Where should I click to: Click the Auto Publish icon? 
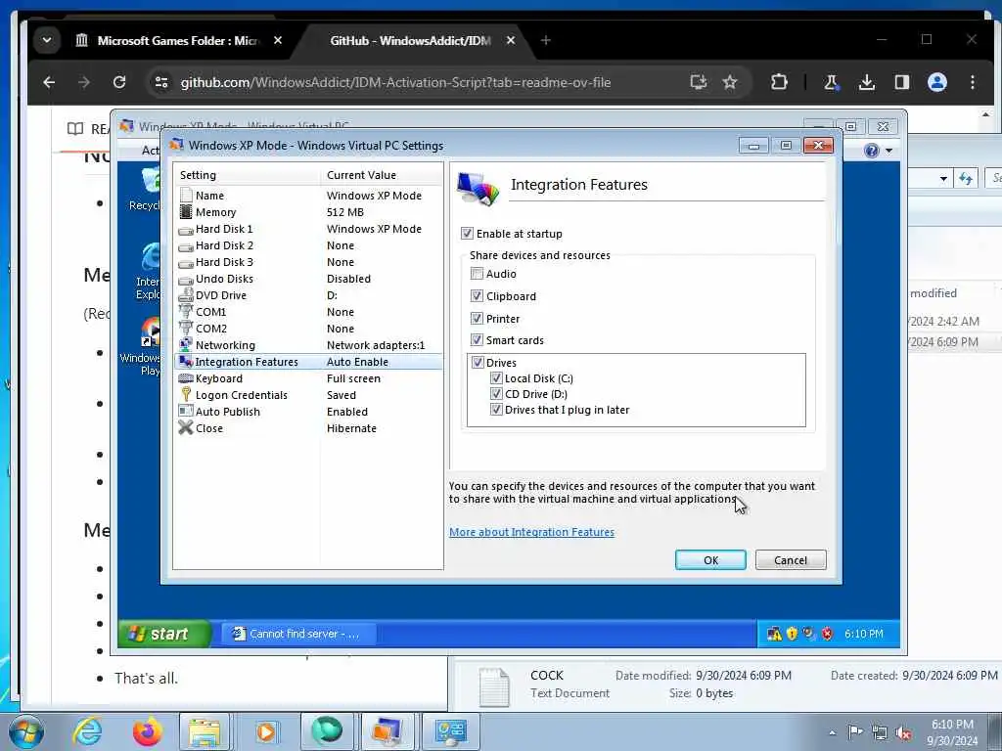point(185,412)
